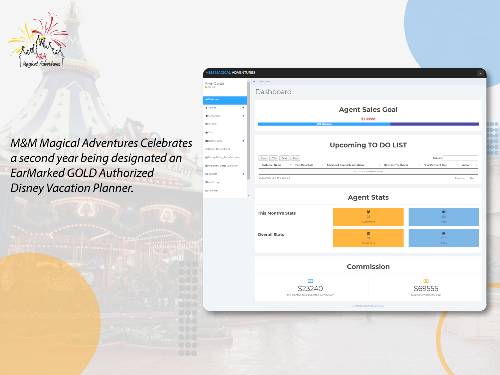Click the top-right header menu button
Screen dimensions: 500x375
click(x=480, y=73)
